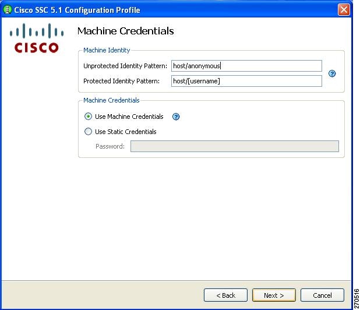Click the help icon beside Machine Identity fields
The image size is (360, 310).
332,73
